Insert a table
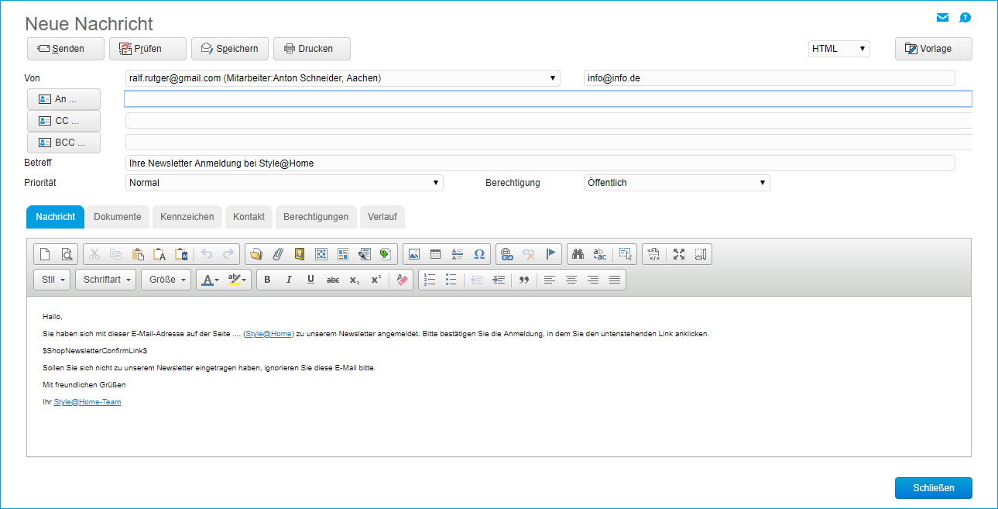Viewport: 998px width, 509px height. (x=436, y=254)
